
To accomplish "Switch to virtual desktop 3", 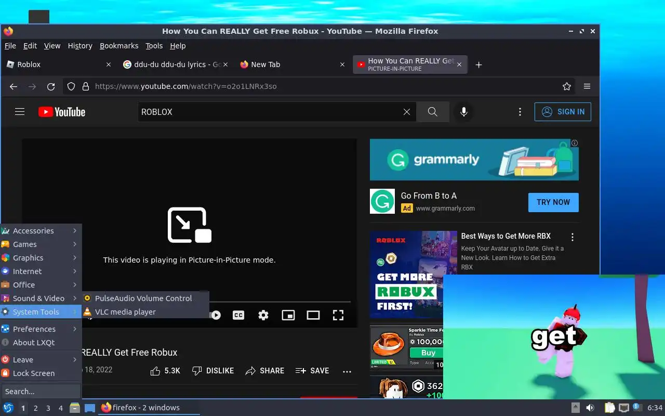I will [48, 408].
